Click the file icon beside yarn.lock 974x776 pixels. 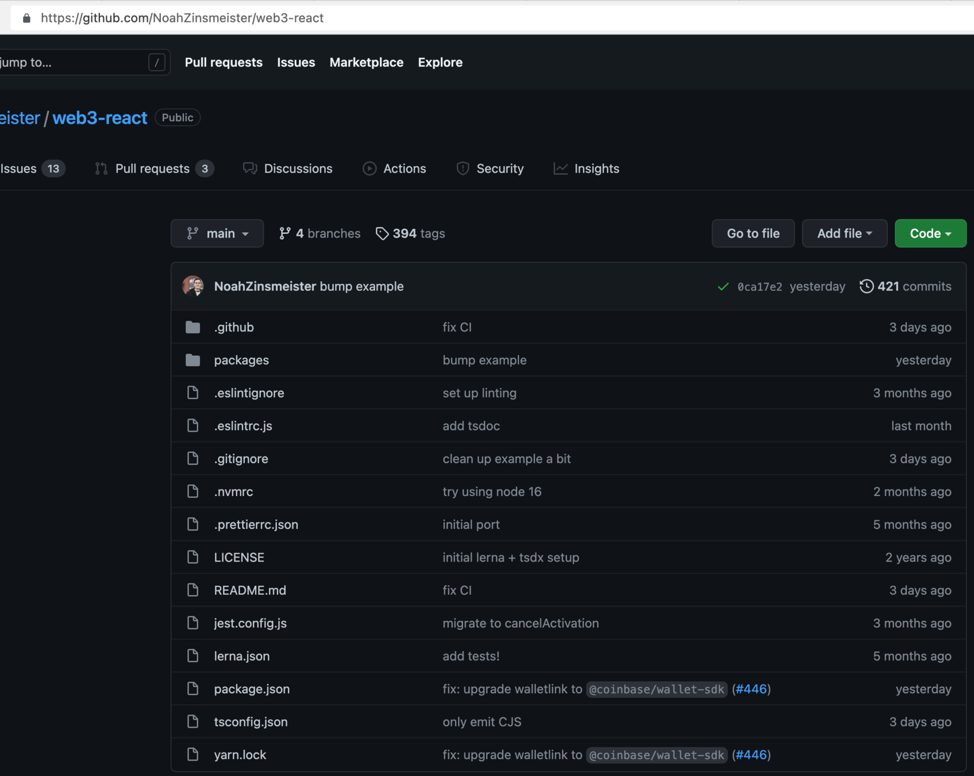tap(193, 754)
